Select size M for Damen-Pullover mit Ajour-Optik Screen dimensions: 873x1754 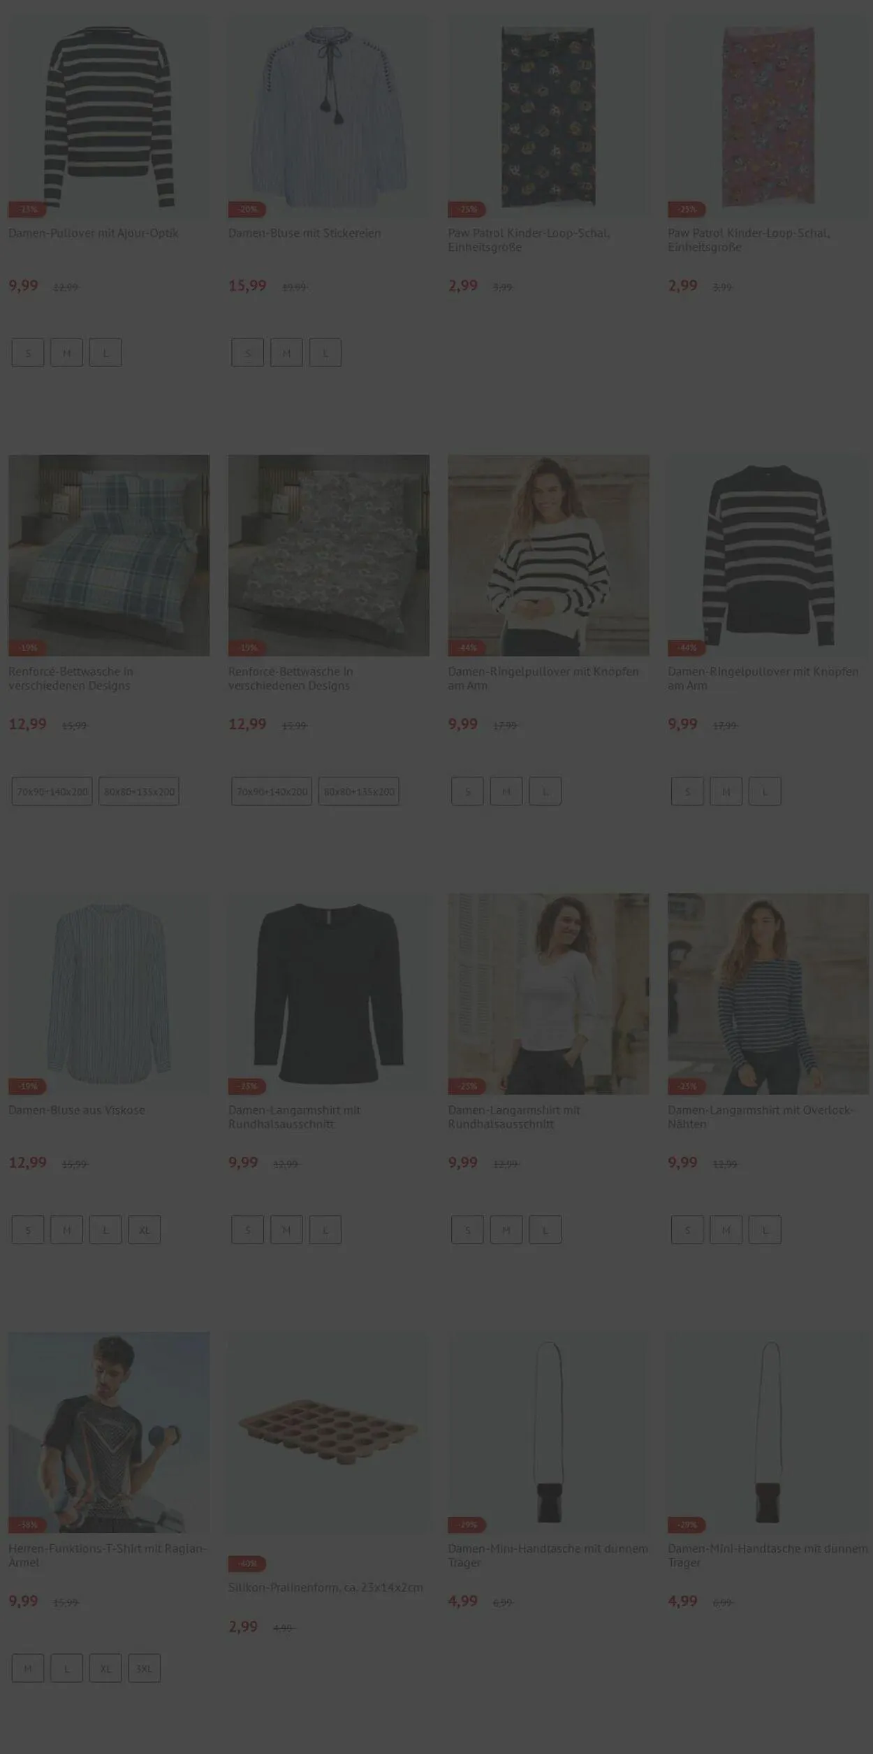point(66,352)
